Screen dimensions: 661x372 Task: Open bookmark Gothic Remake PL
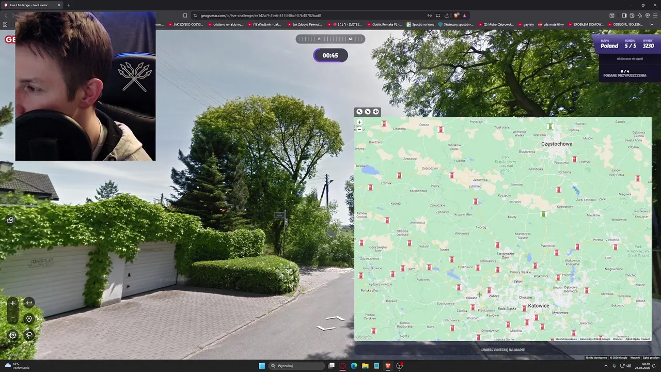(x=384, y=24)
